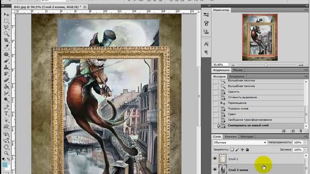Select the Brush tool
Screen dimensions: 310x174
[6, 60]
